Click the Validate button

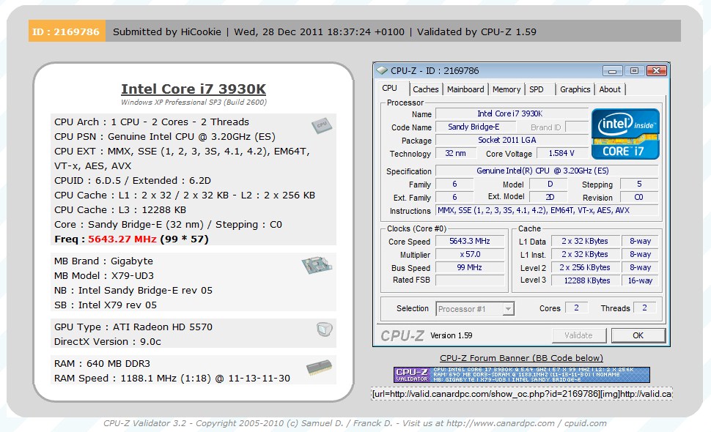click(x=578, y=335)
